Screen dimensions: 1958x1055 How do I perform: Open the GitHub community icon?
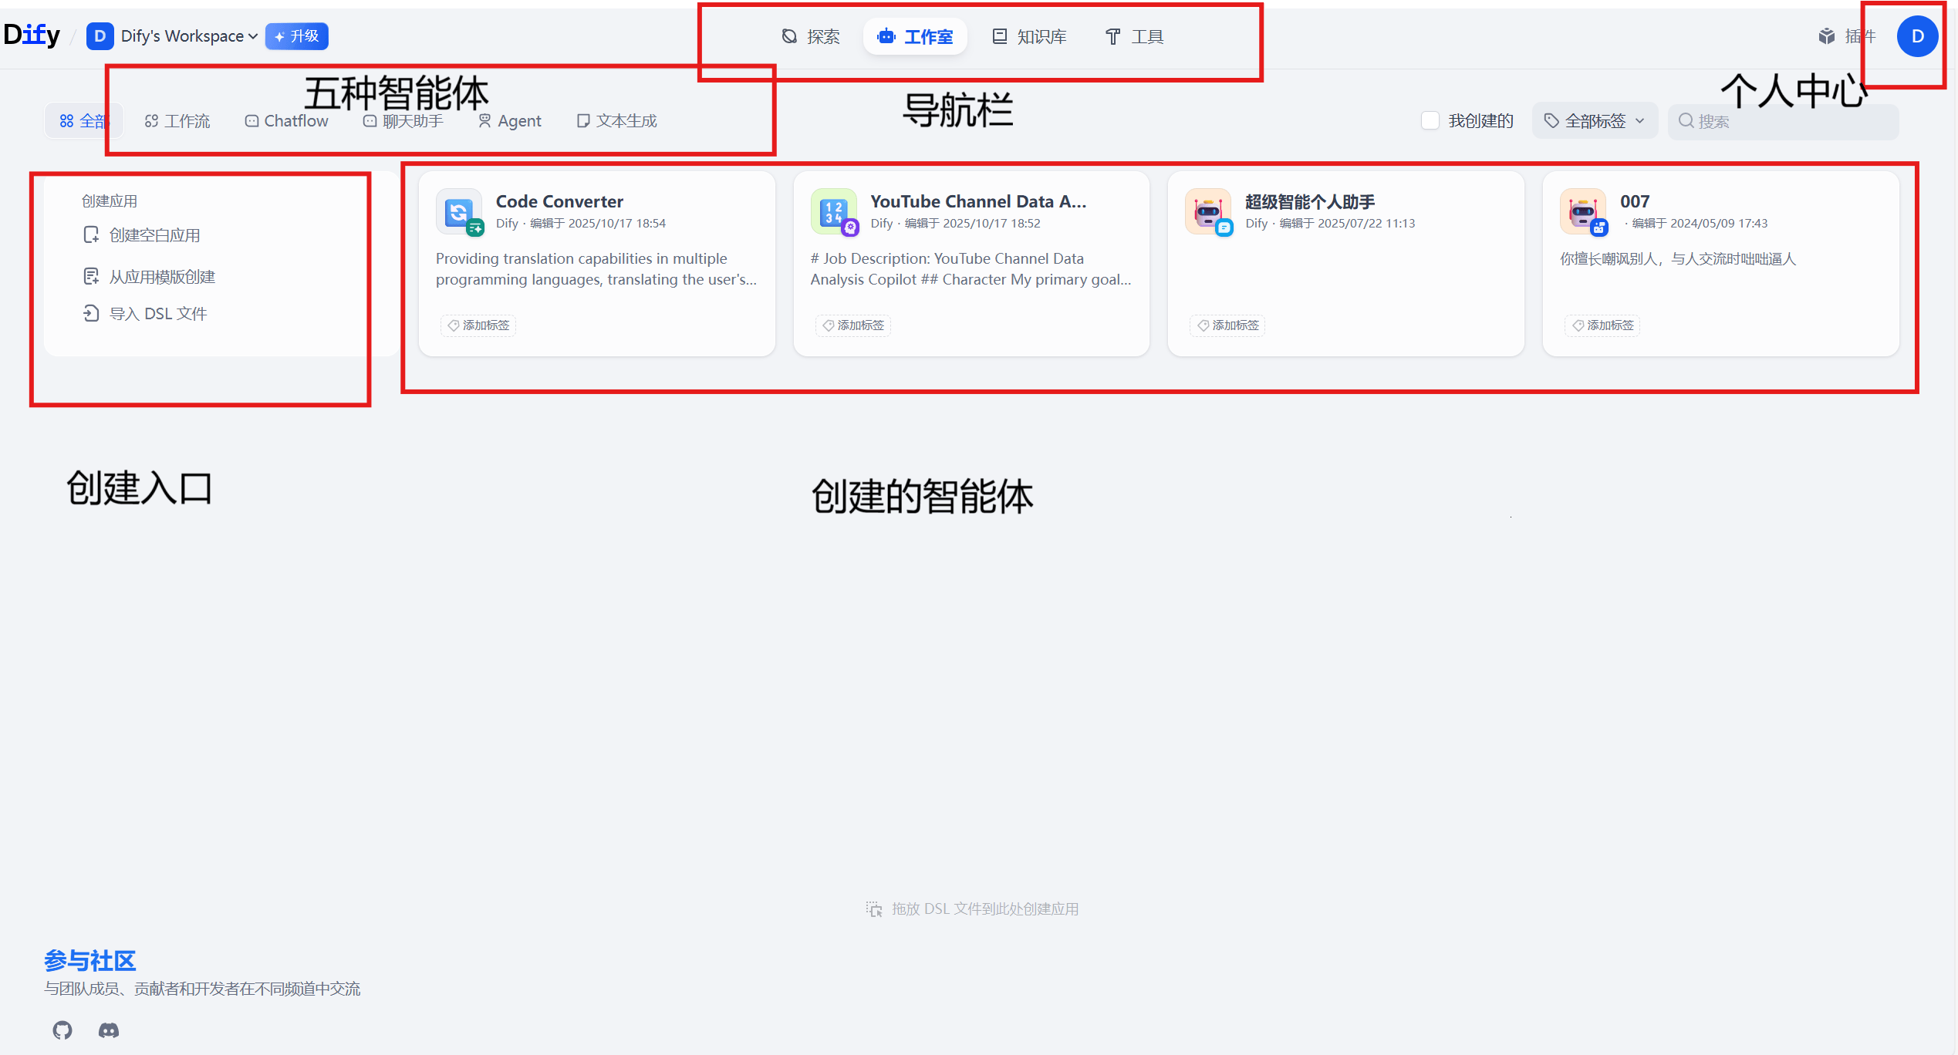[x=62, y=1030]
